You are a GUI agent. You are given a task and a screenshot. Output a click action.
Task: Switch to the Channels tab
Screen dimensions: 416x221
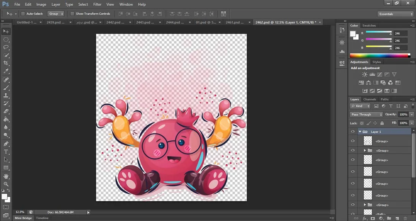pos(370,99)
